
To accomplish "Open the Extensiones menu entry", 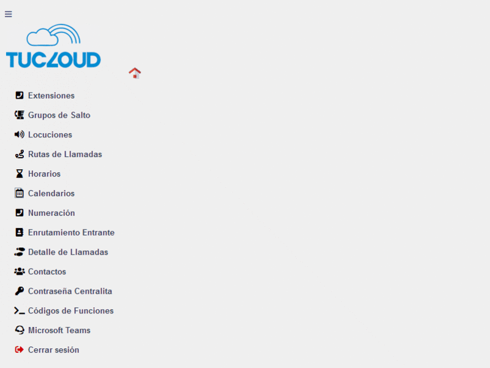I will 51,95.
